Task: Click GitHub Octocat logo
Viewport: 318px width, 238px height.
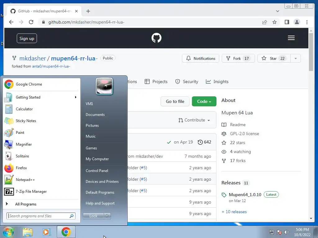Action: [x=157, y=38]
